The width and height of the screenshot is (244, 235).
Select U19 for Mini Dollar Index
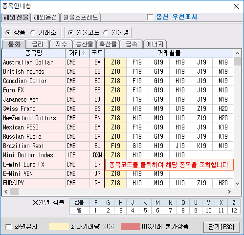(x=180, y=155)
